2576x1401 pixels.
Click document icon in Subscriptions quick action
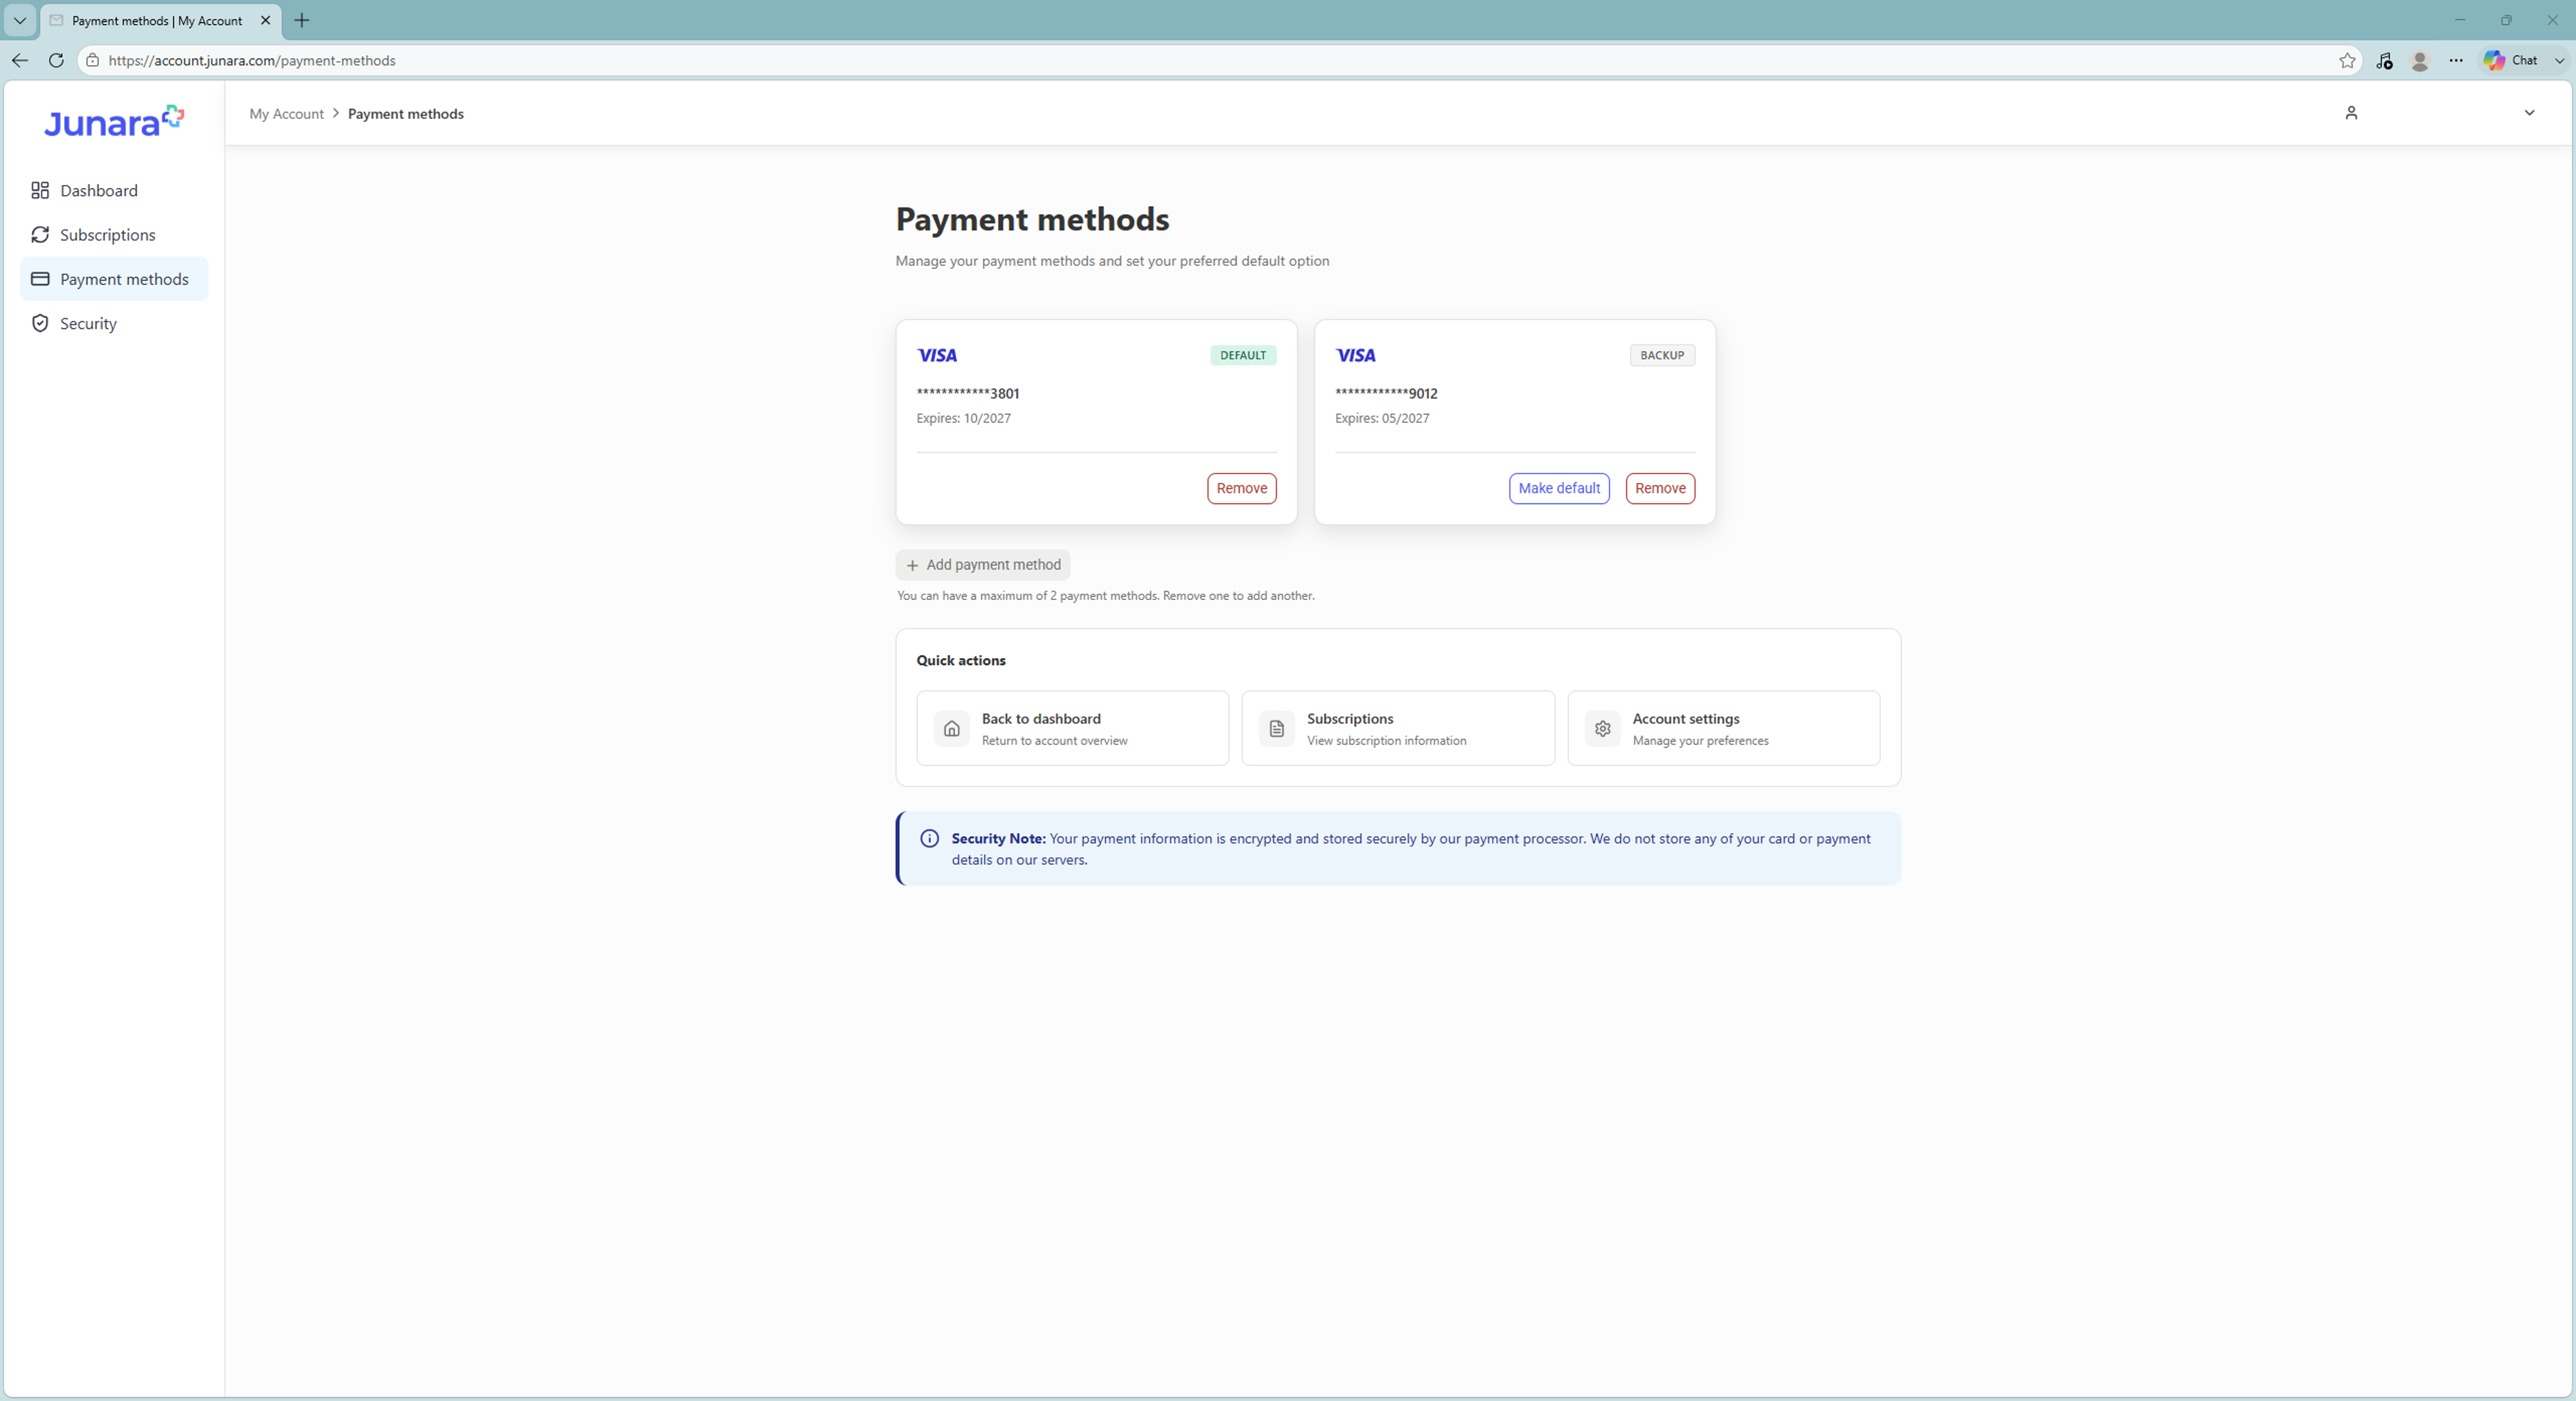pyautogui.click(x=1277, y=729)
